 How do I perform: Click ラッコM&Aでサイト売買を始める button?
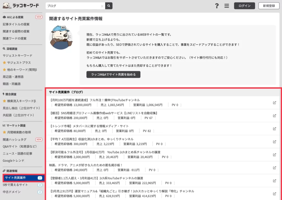(113, 74)
